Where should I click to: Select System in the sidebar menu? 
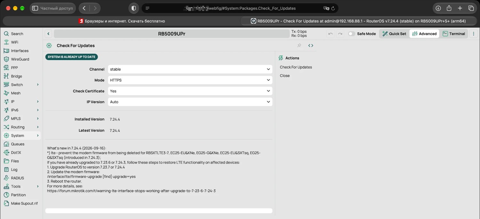[x=21, y=136]
